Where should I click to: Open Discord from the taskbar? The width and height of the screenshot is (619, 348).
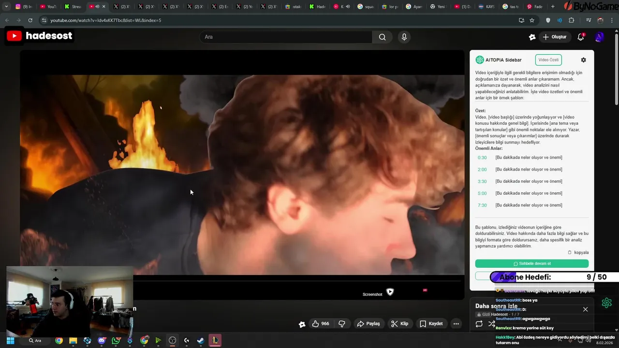pyautogui.click(x=102, y=341)
